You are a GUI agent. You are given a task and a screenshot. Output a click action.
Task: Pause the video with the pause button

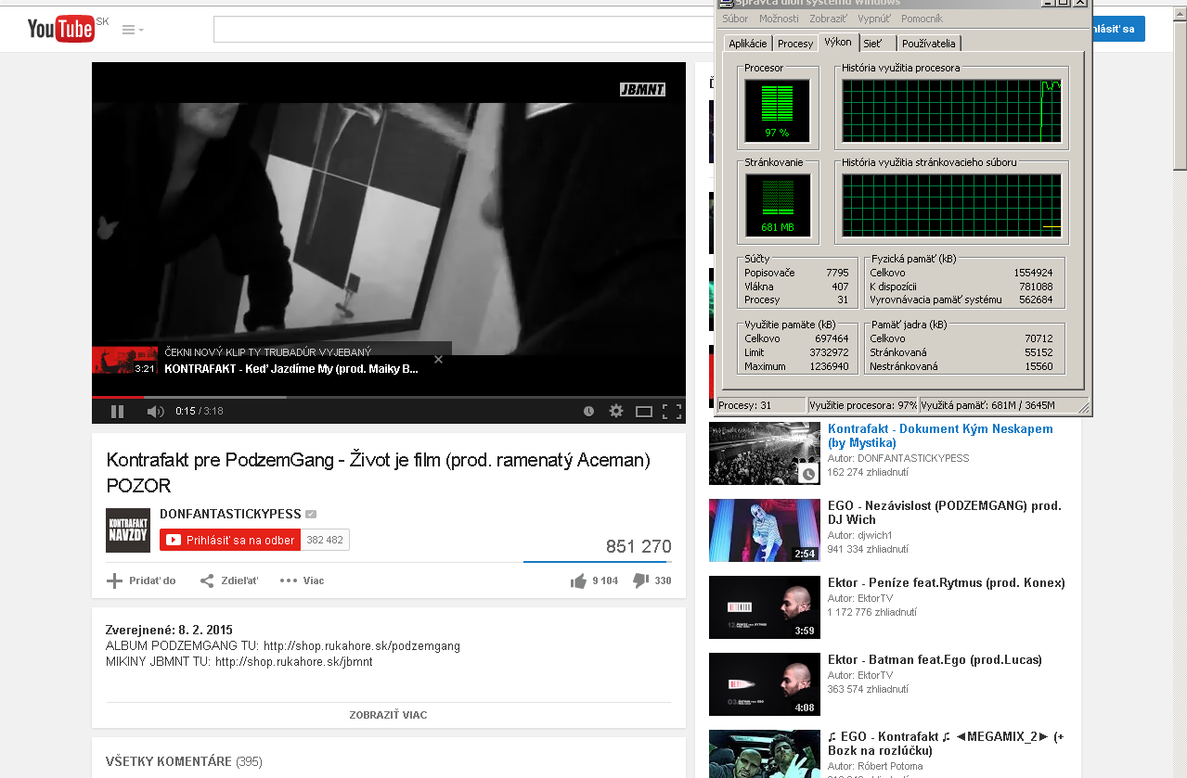coord(118,411)
